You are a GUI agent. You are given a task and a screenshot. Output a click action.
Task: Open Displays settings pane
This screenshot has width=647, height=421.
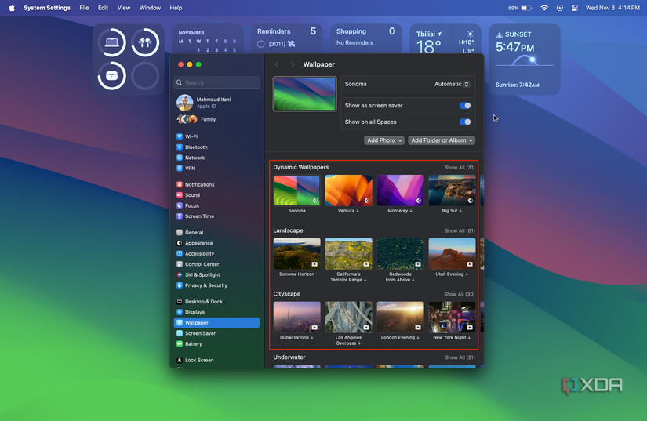coord(194,312)
